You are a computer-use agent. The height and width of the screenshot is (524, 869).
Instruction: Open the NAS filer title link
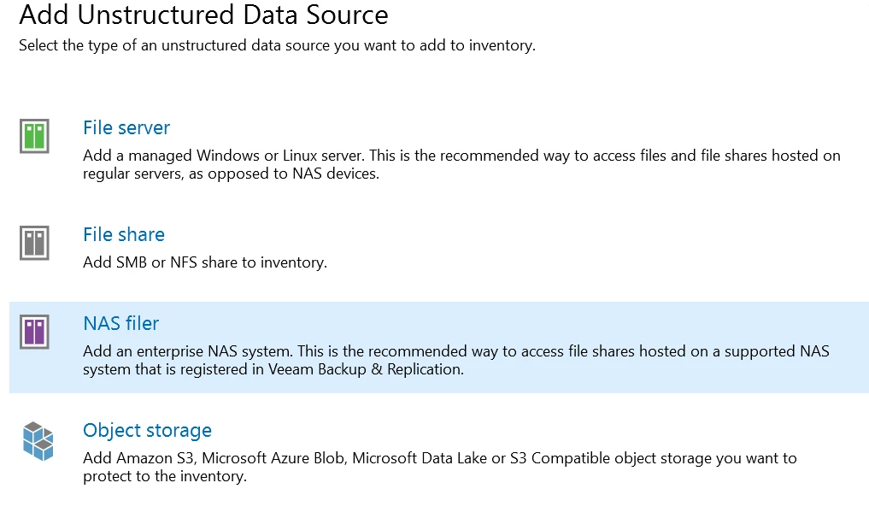click(120, 323)
